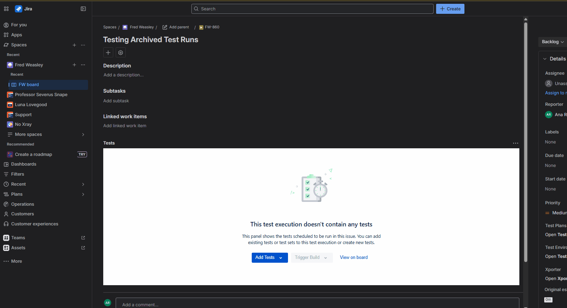The image size is (567, 308).
Task: Expand the Plans menu item
Action: 83,194
